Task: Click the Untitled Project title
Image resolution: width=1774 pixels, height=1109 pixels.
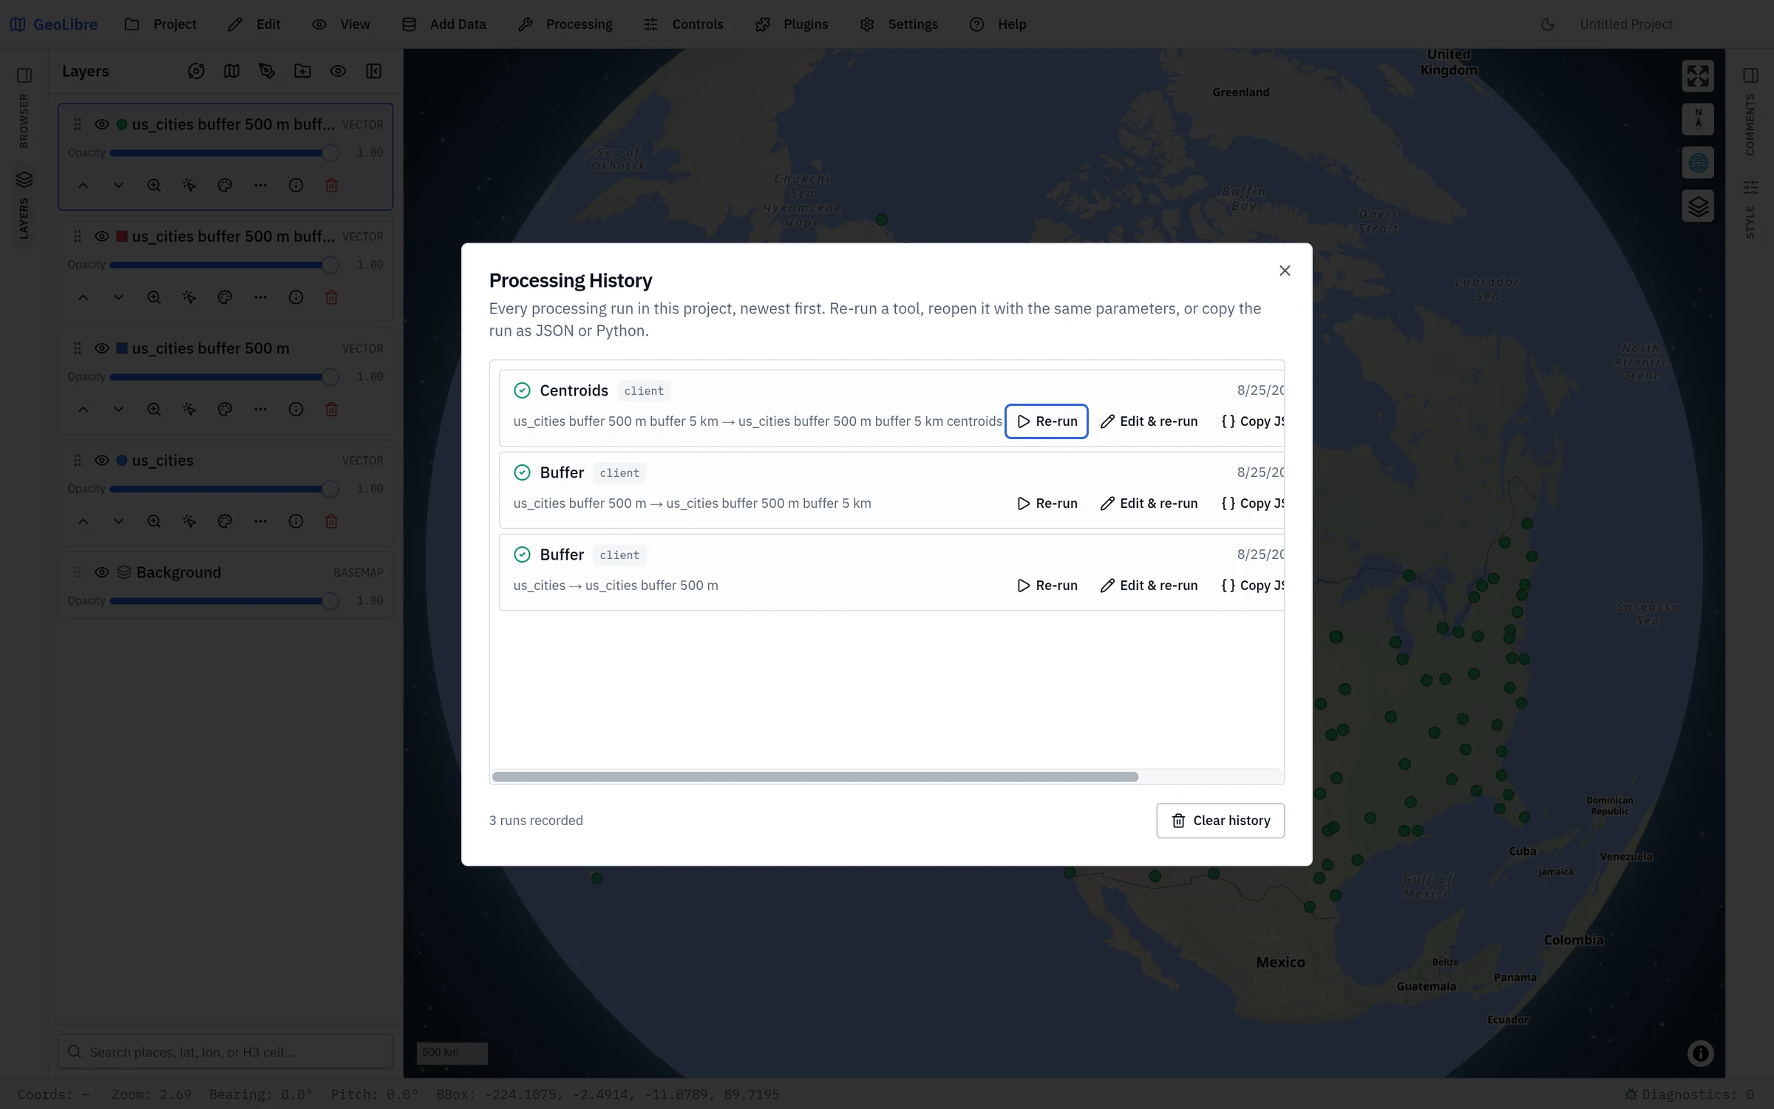Action: click(x=1626, y=24)
